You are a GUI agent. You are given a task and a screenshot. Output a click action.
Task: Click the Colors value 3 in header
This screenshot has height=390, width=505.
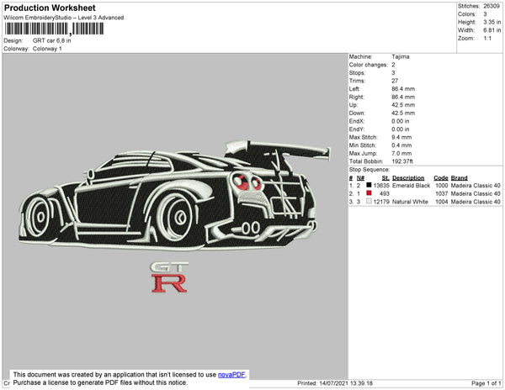(x=485, y=14)
